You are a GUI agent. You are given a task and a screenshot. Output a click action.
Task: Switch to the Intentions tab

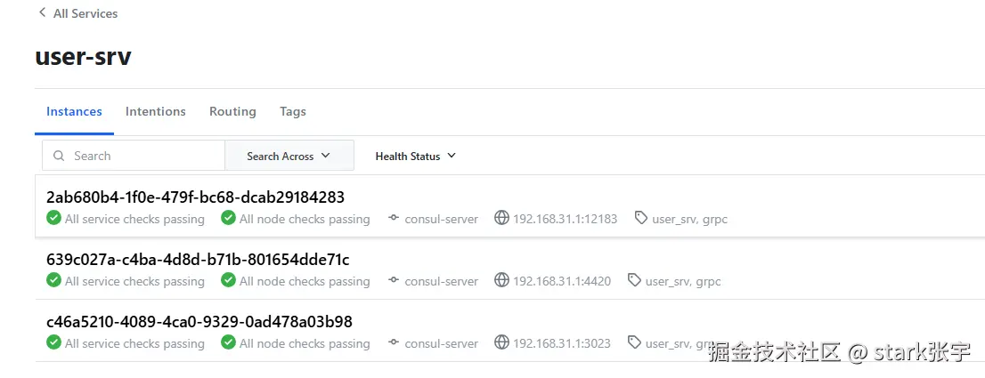[156, 111]
